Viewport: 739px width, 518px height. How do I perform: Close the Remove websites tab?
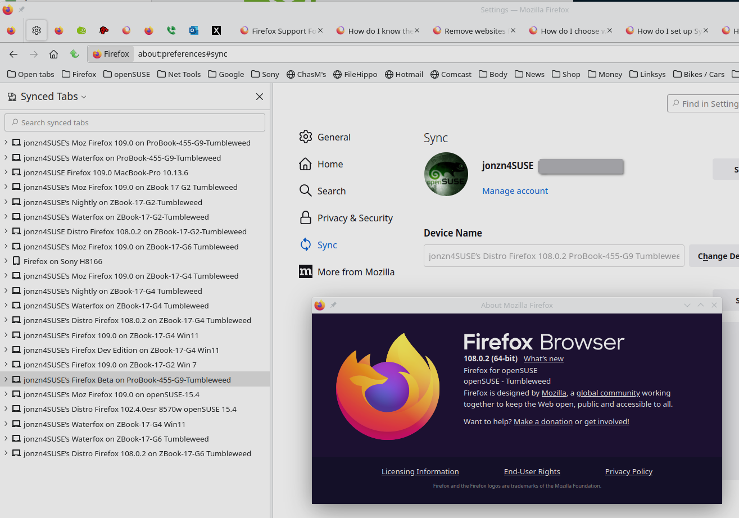pyautogui.click(x=513, y=31)
